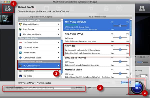Viewport: 150px width, 98px height.
Task: Select the Sony Device icon
Action: click(20, 29)
